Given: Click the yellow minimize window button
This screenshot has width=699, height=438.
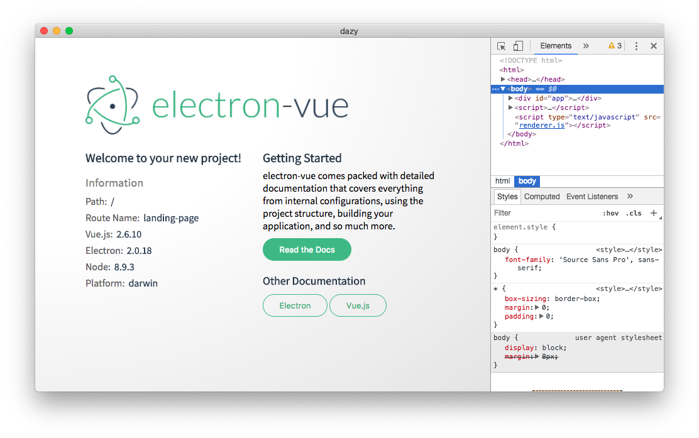Looking at the screenshot, I should [57, 31].
